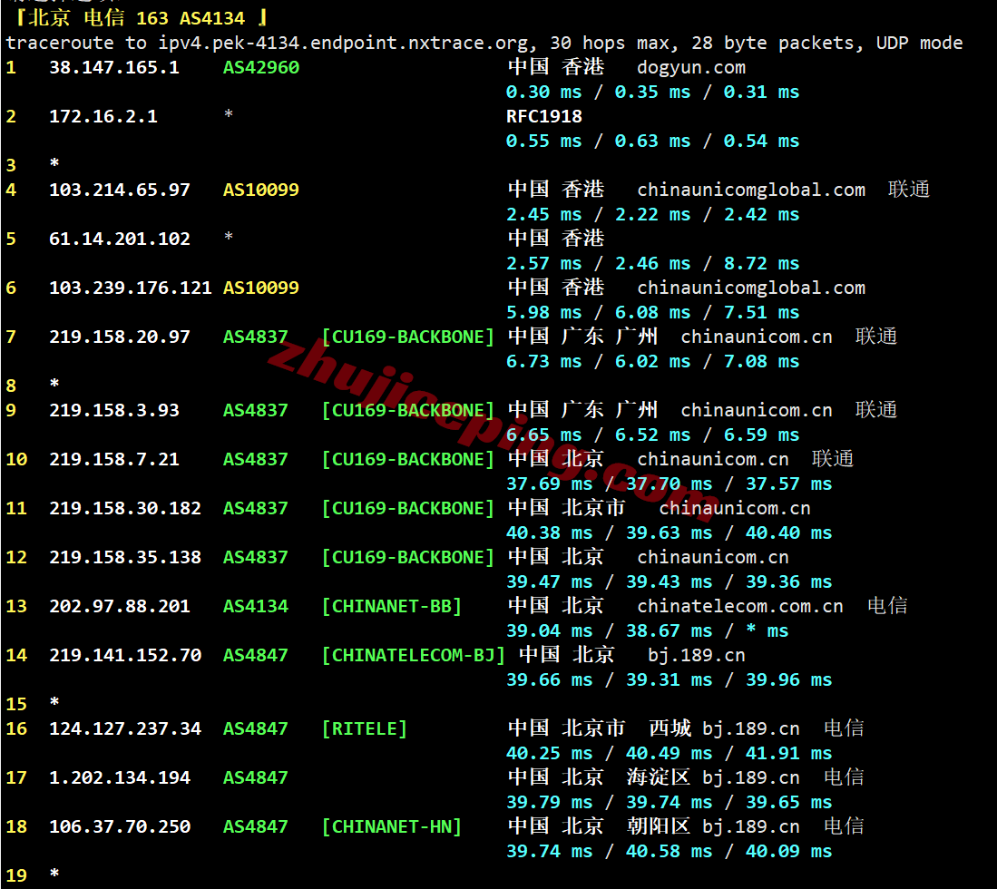Select the [CHINANET-HN] tag
997x889 pixels.
coord(392,826)
